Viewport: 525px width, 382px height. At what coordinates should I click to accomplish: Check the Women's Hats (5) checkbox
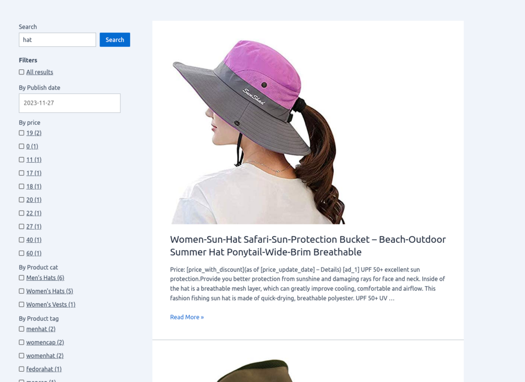click(x=22, y=291)
